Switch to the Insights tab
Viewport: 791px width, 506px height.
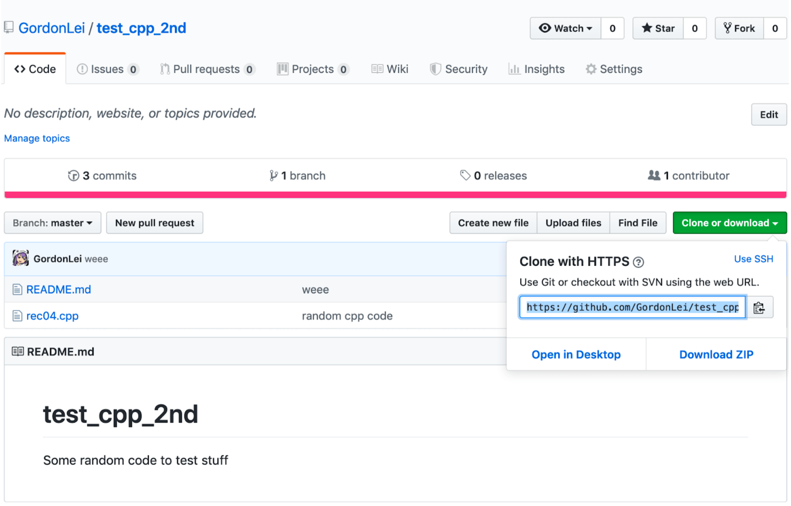536,69
